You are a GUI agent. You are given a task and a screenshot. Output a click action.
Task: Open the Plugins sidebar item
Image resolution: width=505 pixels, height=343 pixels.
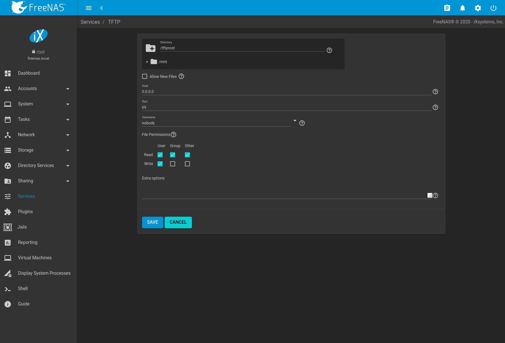tap(25, 212)
